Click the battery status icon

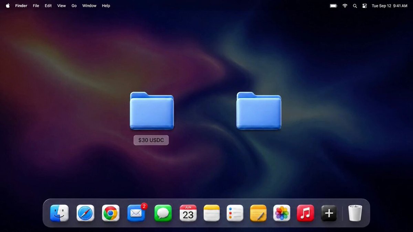pyautogui.click(x=333, y=6)
